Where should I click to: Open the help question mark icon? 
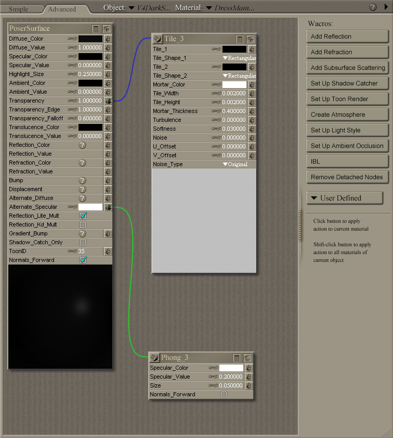[x=373, y=7]
